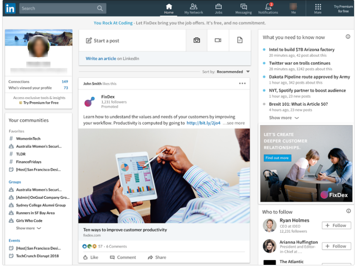Click the Comment speech bubble icon

[x=112, y=258]
